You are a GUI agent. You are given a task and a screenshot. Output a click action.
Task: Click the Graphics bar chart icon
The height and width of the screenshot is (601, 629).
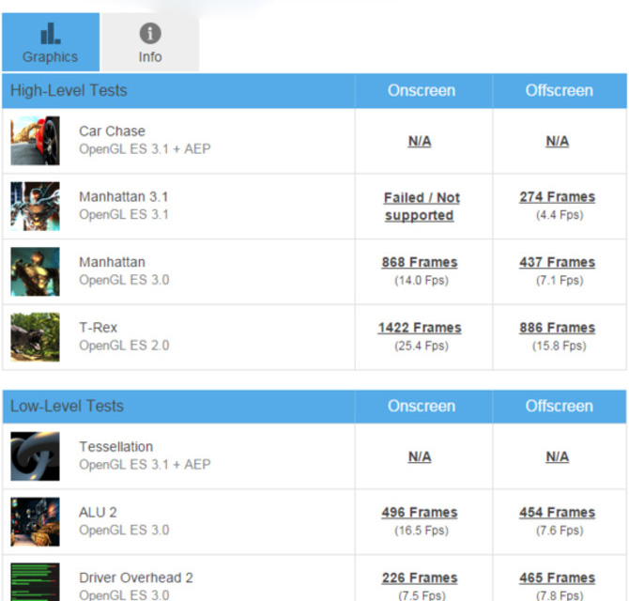click(x=51, y=33)
